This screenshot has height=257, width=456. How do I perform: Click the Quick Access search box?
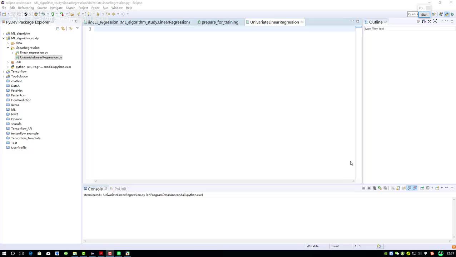[413, 14]
